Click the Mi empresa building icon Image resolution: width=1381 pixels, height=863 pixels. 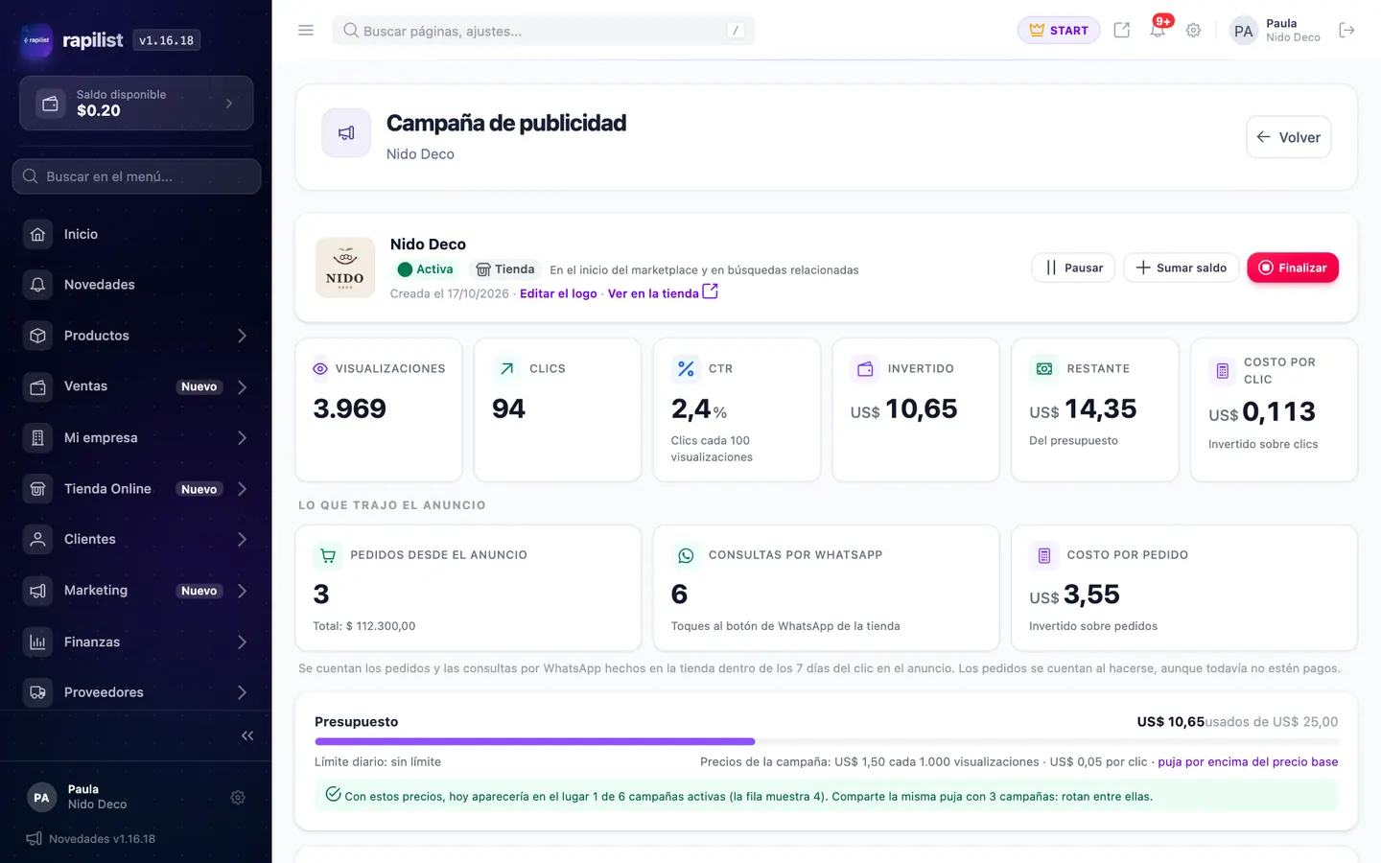[37, 437]
